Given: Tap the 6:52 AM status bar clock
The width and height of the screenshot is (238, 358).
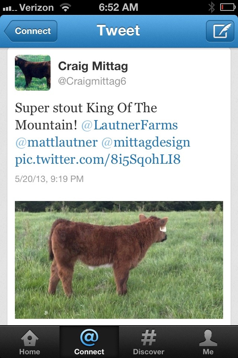Looking at the screenshot, I should [x=119, y=7].
